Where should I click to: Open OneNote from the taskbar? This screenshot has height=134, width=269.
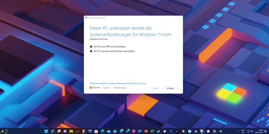(133, 131)
